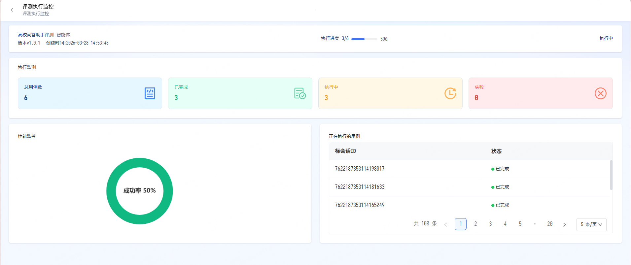
Task: Click session ID 7622187353114181633
Action: [x=360, y=187]
